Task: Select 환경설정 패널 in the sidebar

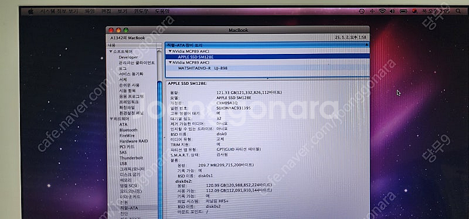Action: (131, 113)
